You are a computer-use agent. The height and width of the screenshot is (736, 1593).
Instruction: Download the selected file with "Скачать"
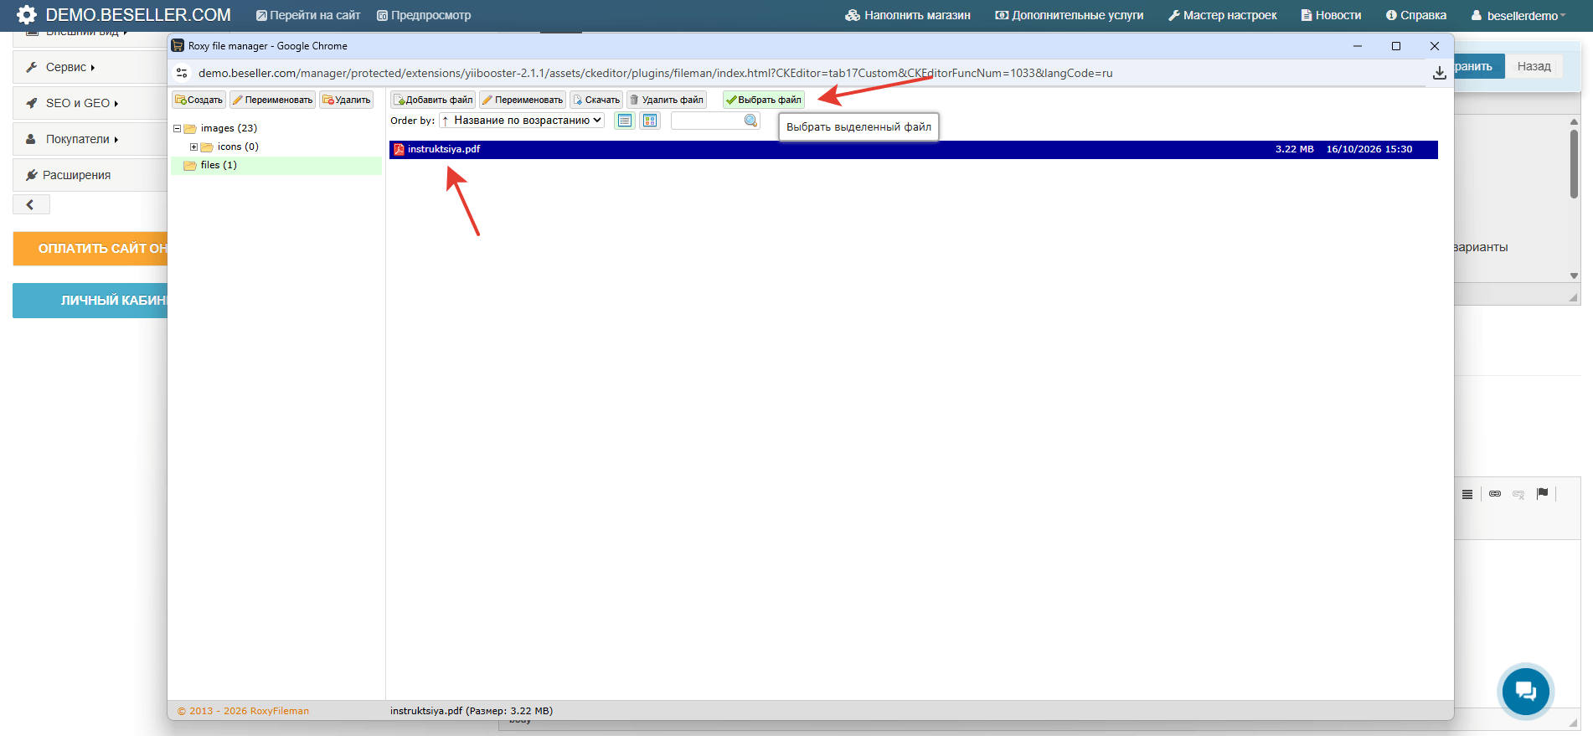point(596,100)
